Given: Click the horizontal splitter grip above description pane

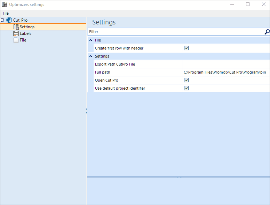Looking at the screenshot, I should (179, 177).
